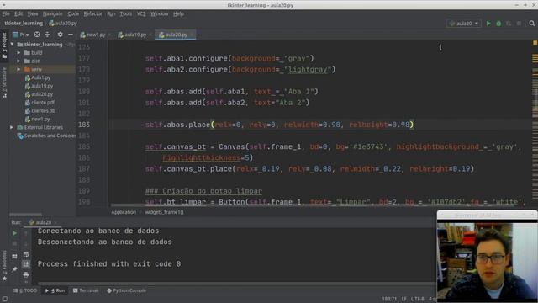
Task: Click the Application breadcrumb below editor
Action: point(124,212)
